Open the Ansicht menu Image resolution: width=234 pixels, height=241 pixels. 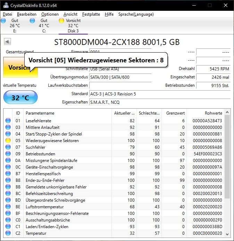(70, 14)
